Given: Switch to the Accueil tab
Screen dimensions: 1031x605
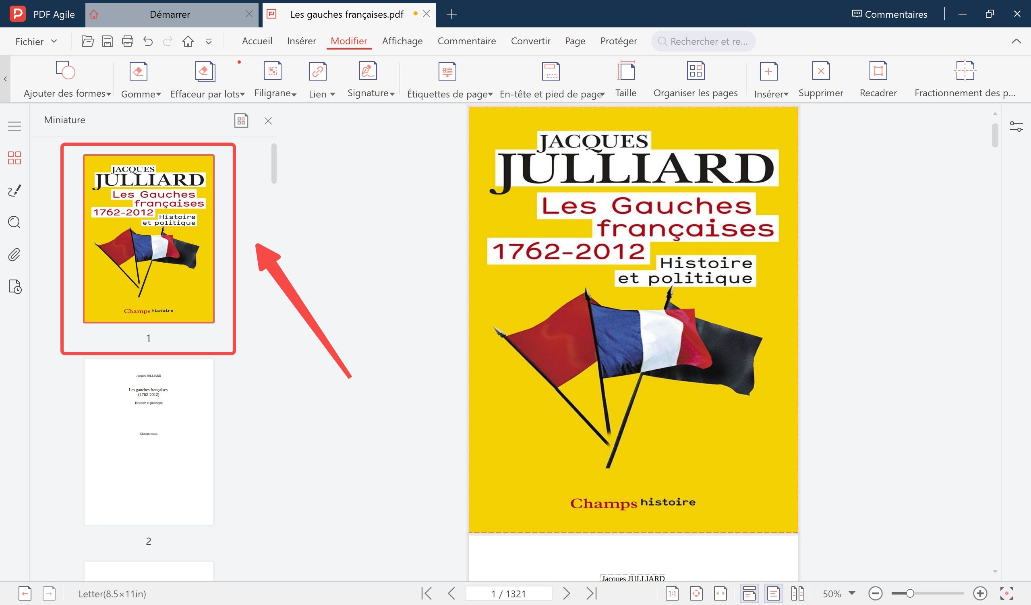Looking at the screenshot, I should pos(257,41).
